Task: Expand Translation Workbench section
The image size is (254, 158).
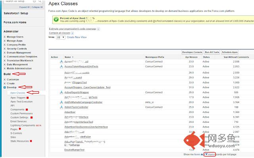Action: 5,60
